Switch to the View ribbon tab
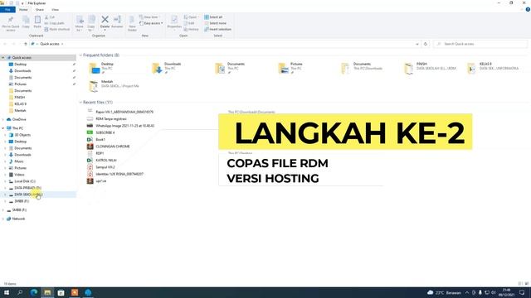The image size is (531, 298). 56,10
